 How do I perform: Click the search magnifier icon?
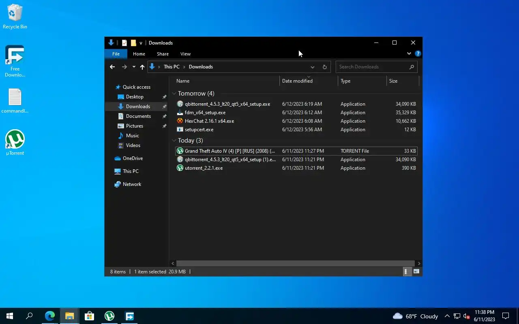tap(412, 67)
